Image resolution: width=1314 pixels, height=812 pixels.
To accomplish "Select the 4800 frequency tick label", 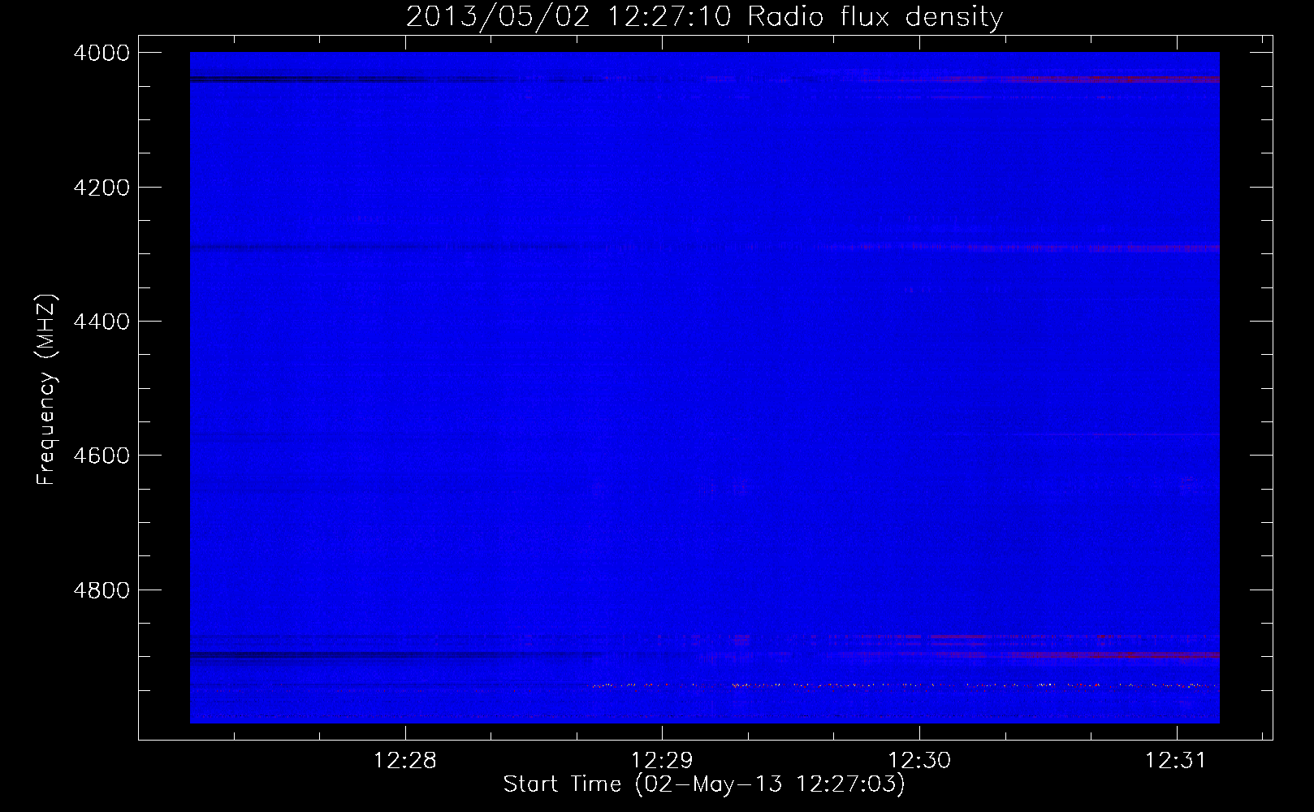I will click(102, 590).
